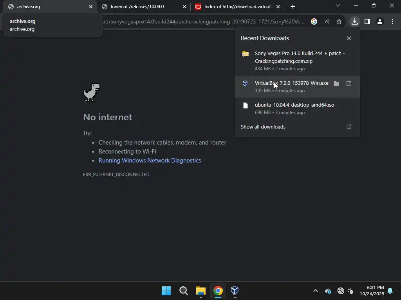
Task: Click the VirtualBox cube file icon in downloads
Action: 245,84
